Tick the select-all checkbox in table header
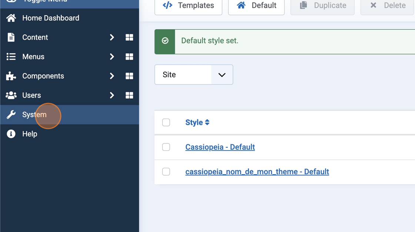 [x=166, y=122]
